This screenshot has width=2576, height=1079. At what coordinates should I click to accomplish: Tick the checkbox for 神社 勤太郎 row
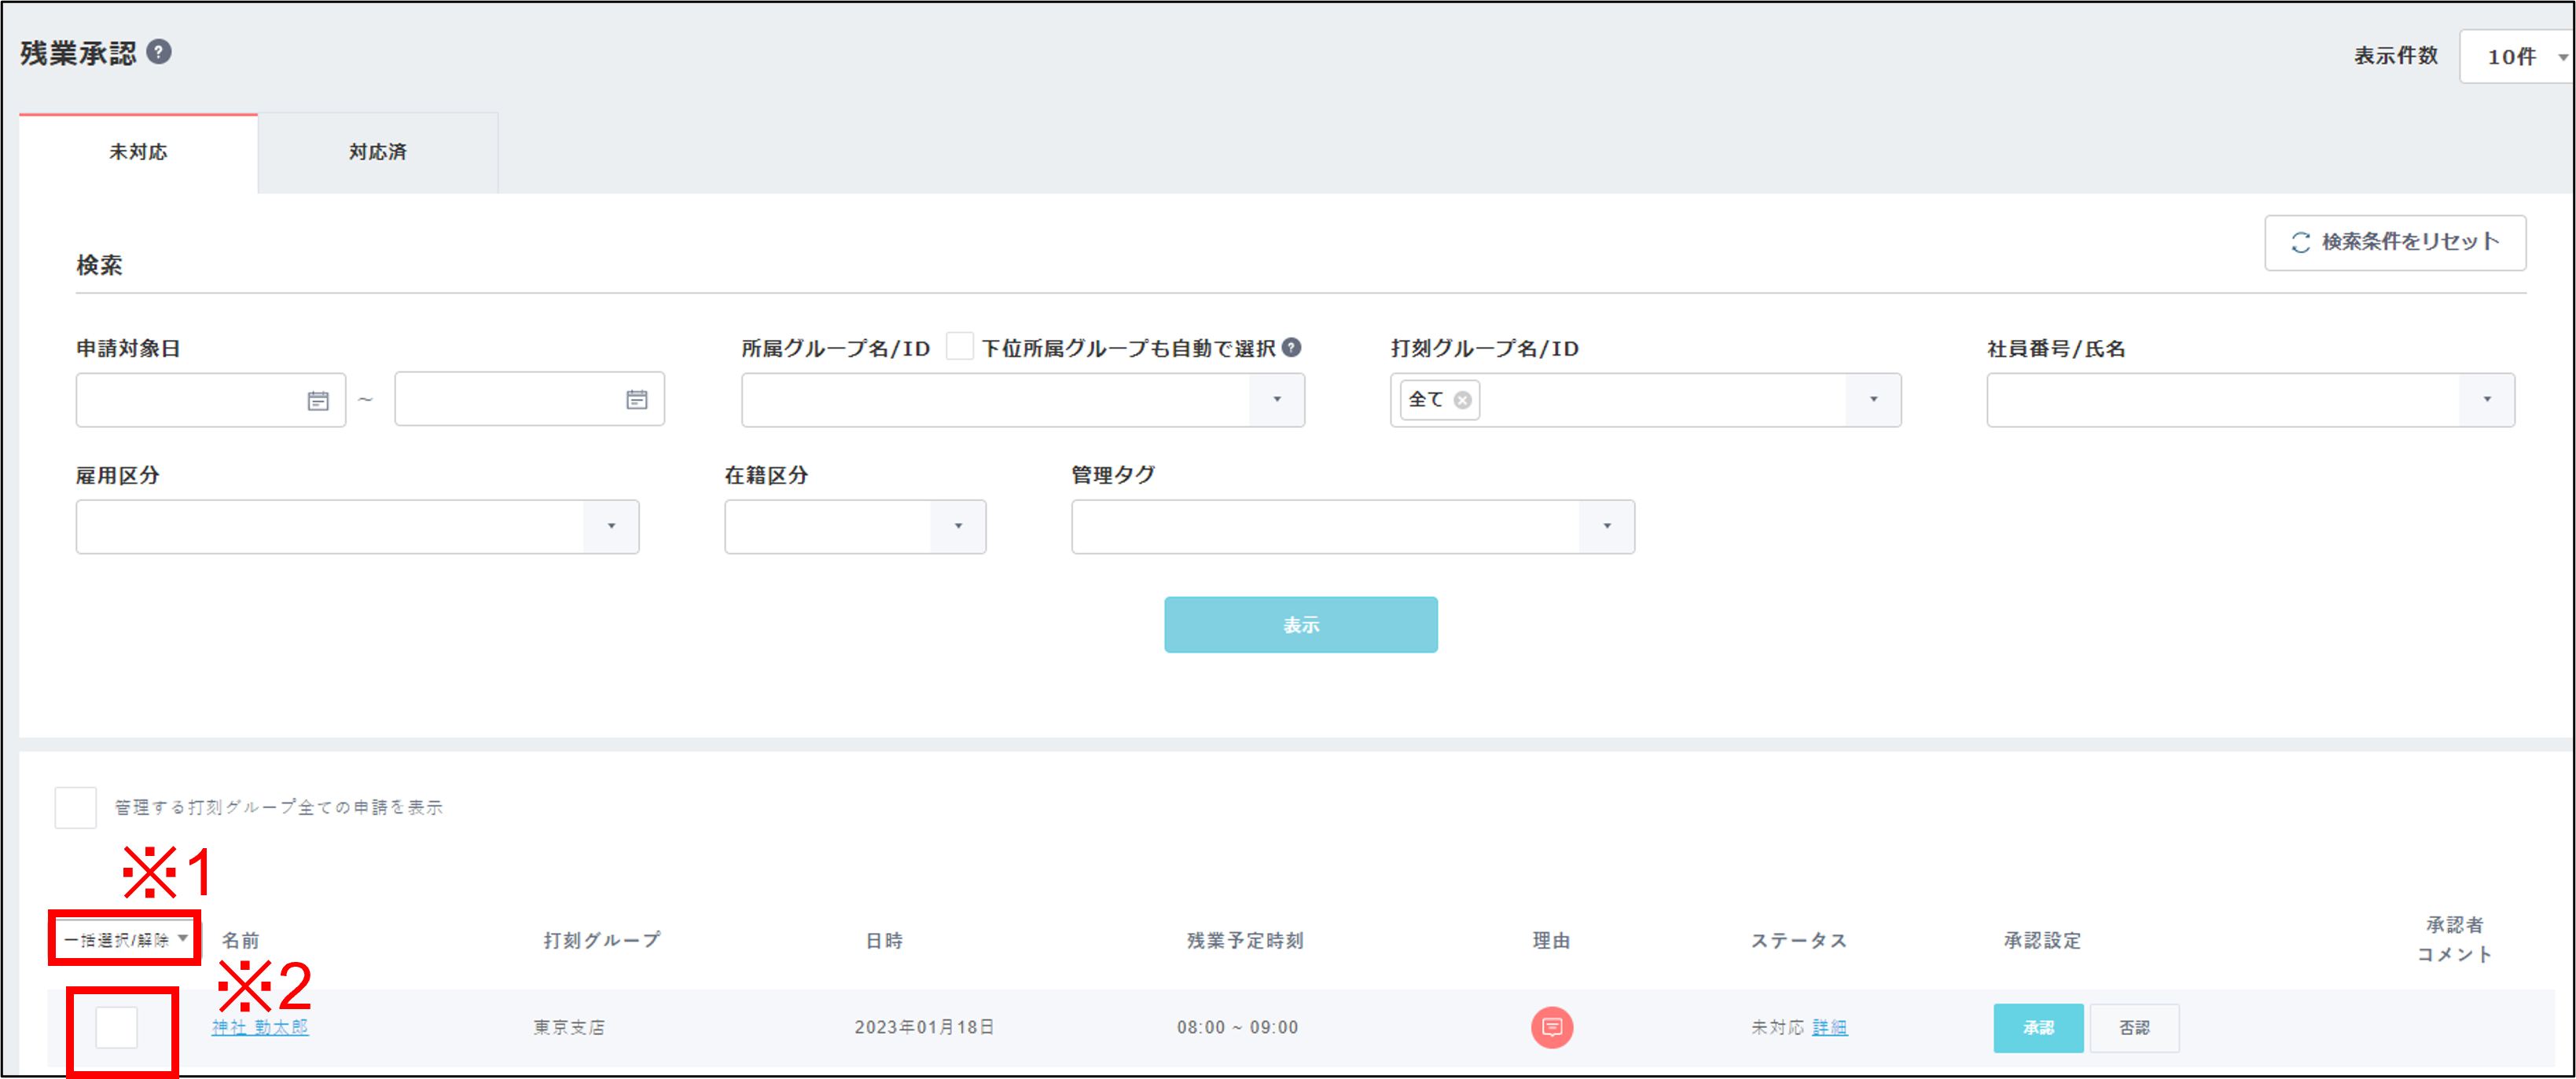[x=117, y=1027]
